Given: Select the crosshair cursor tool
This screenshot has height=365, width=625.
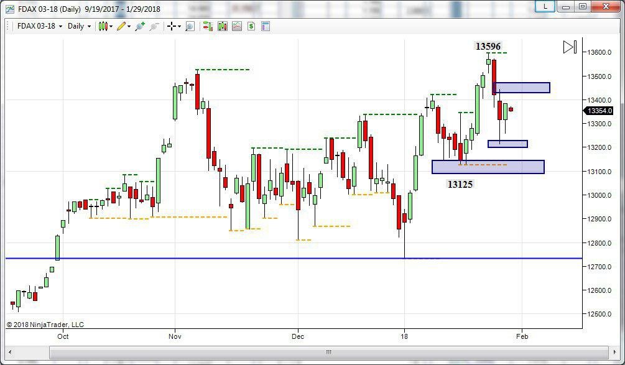Looking at the screenshot, I should [x=172, y=26].
